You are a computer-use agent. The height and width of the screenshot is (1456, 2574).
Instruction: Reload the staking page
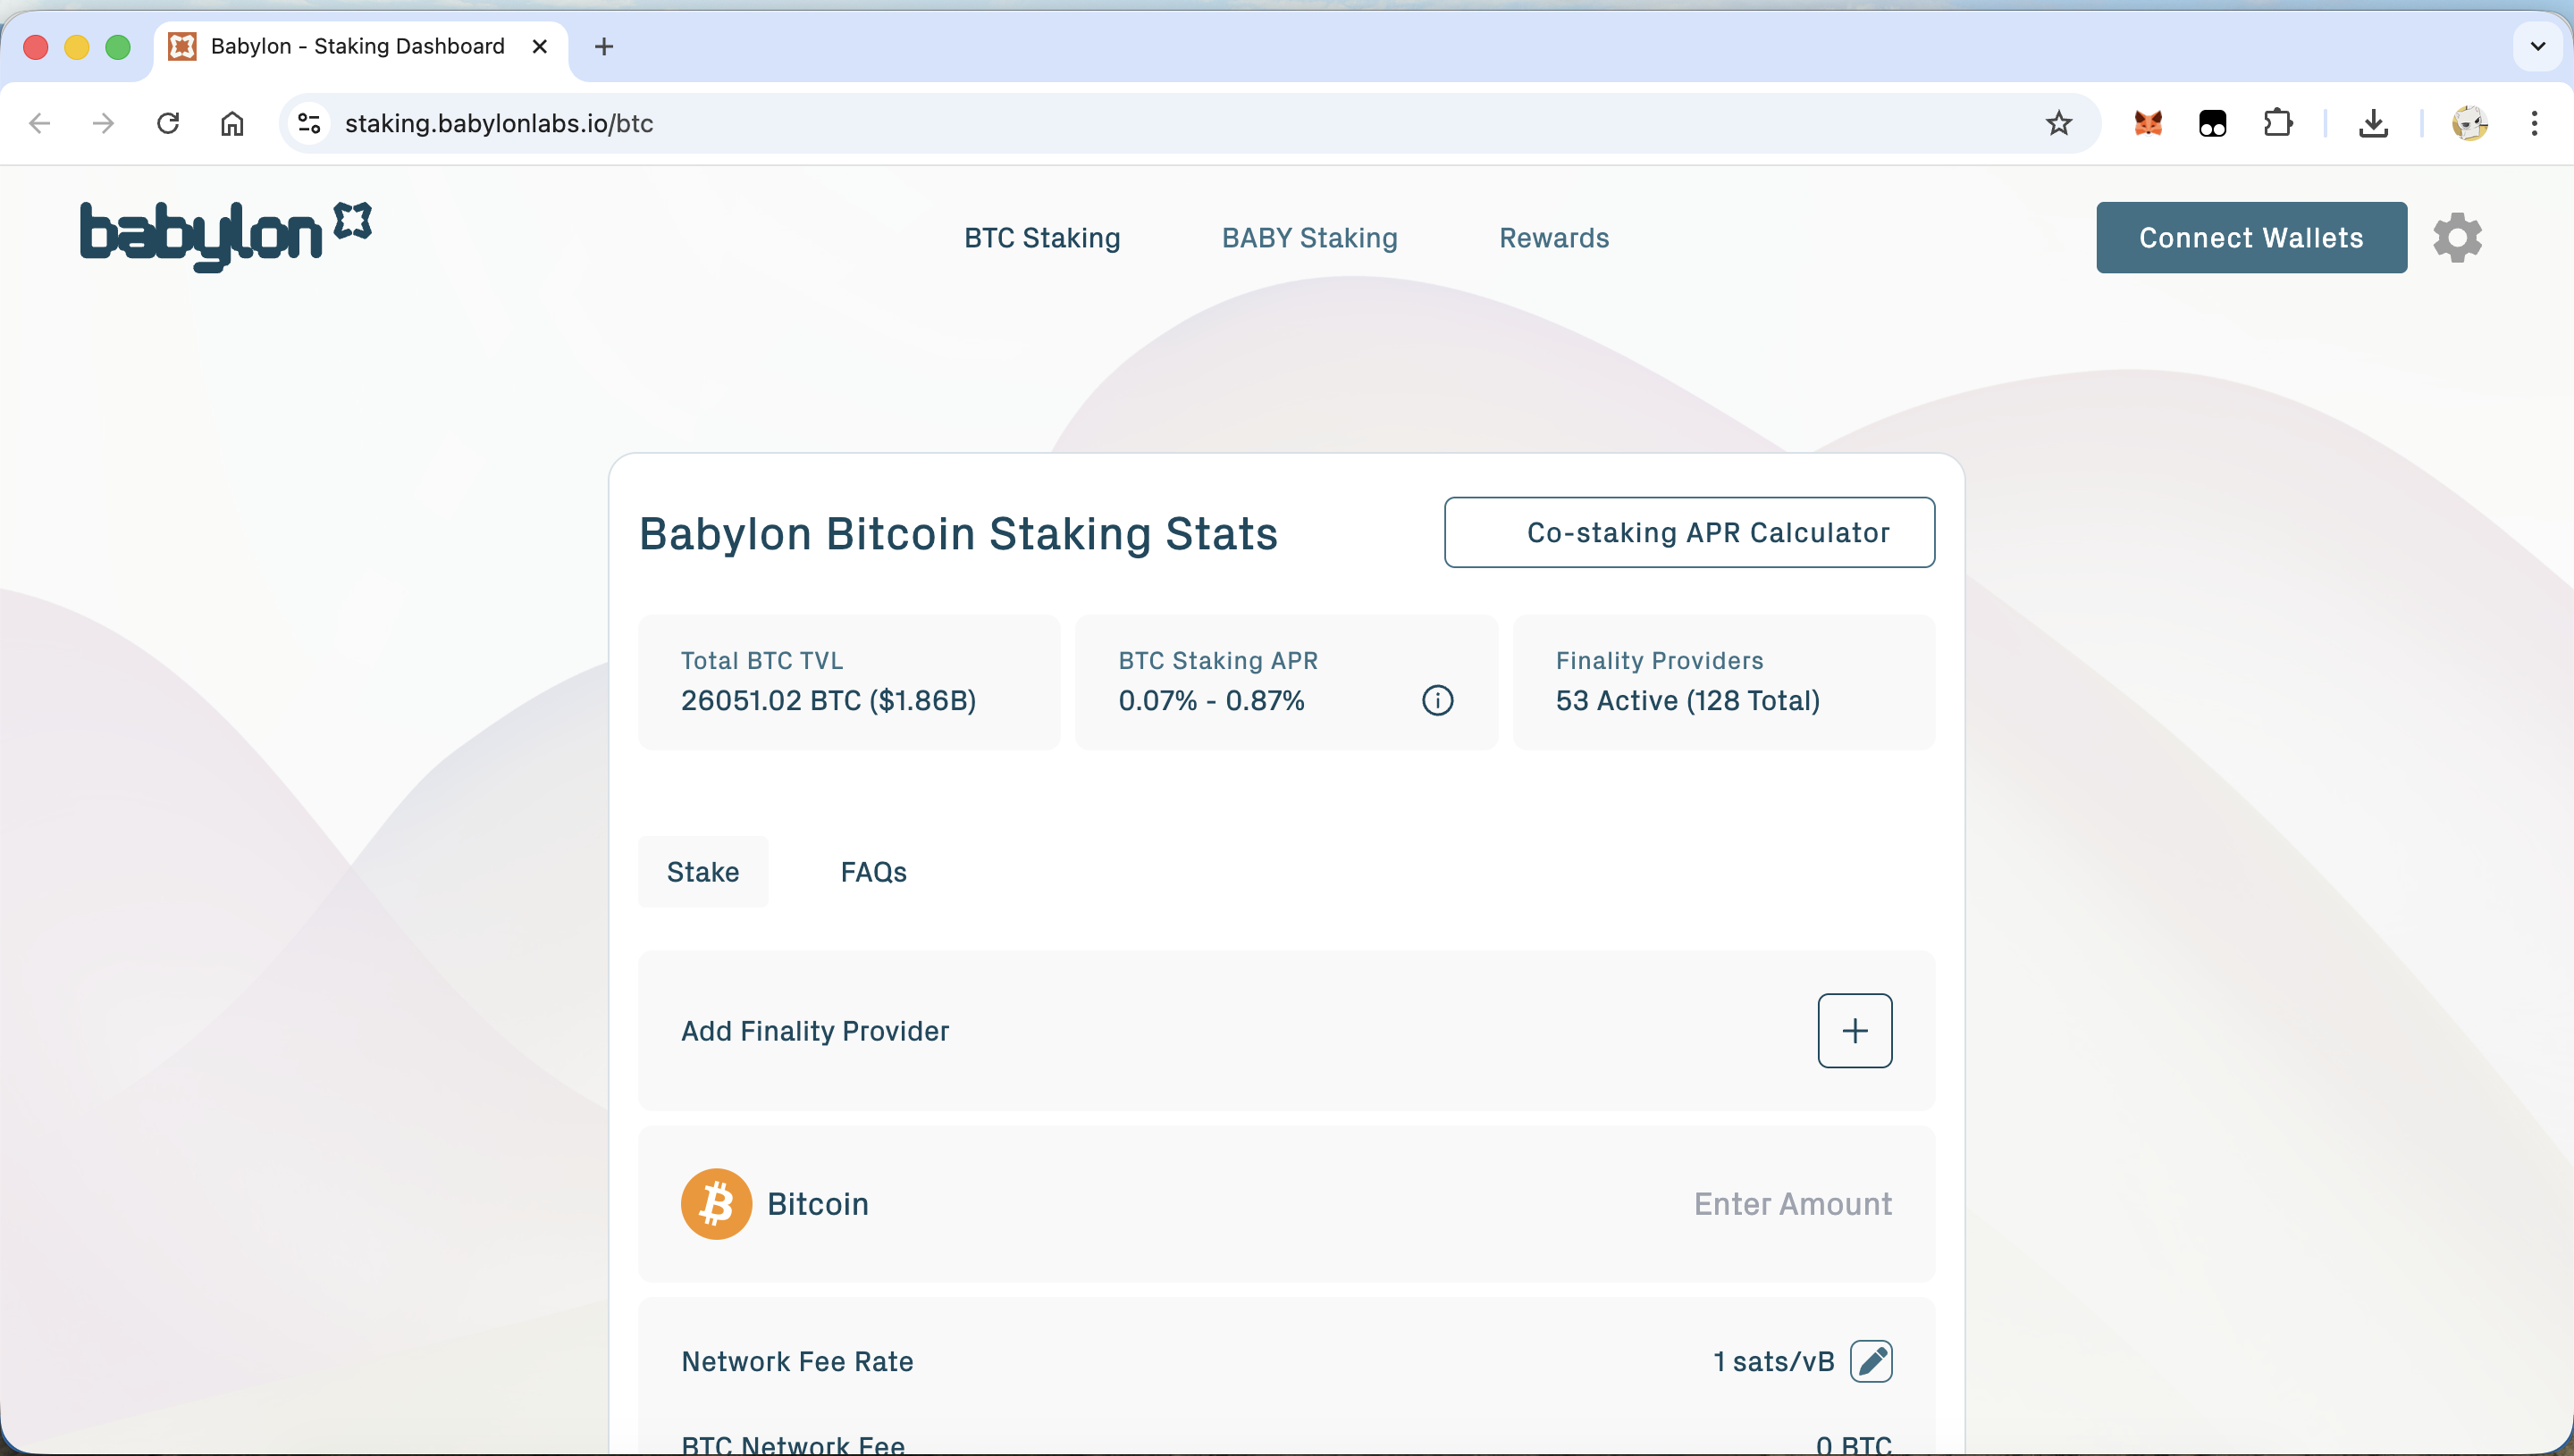168,123
